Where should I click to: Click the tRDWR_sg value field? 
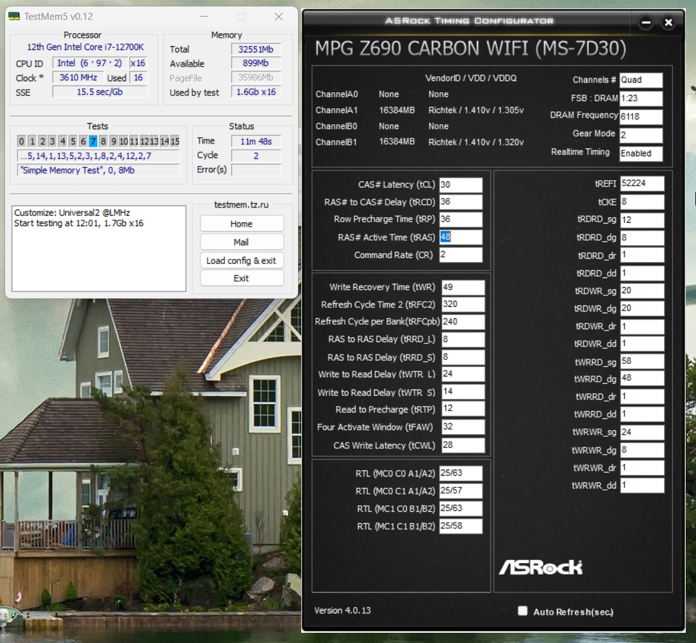click(642, 291)
